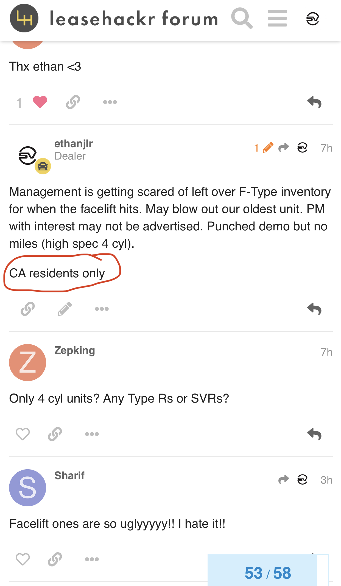Unlike the "Thx ethan" post

point(40,102)
